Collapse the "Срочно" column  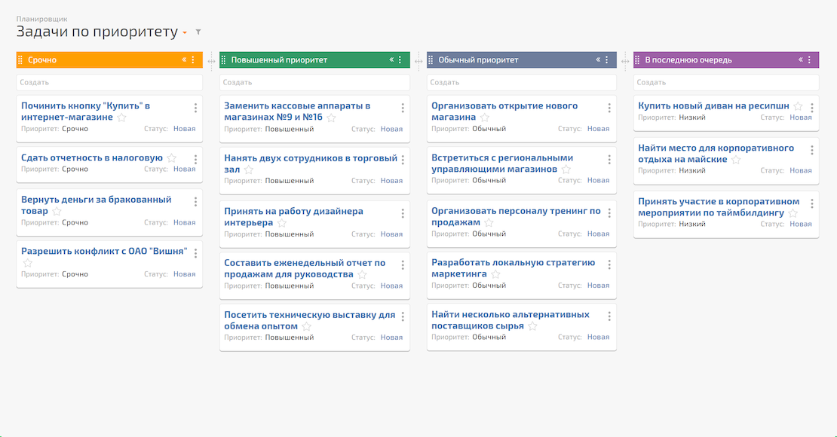pyautogui.click(x=184, y=60)
